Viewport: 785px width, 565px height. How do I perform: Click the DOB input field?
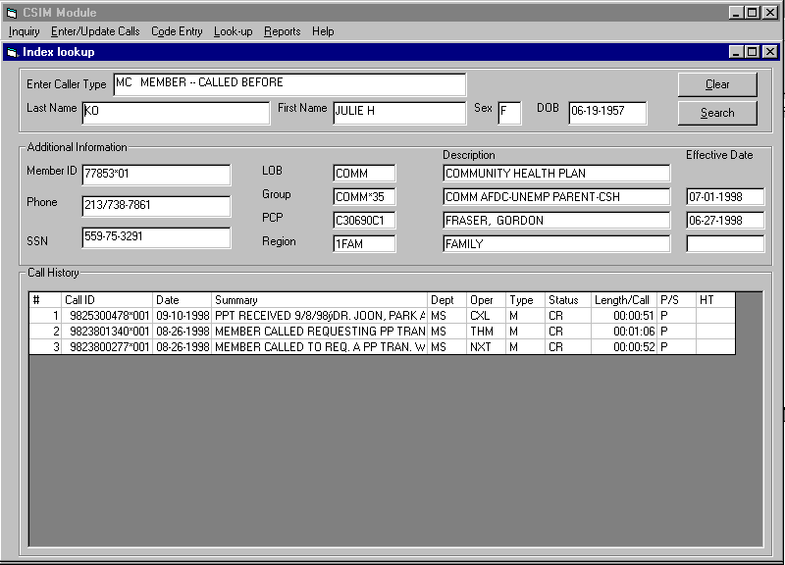607,113
